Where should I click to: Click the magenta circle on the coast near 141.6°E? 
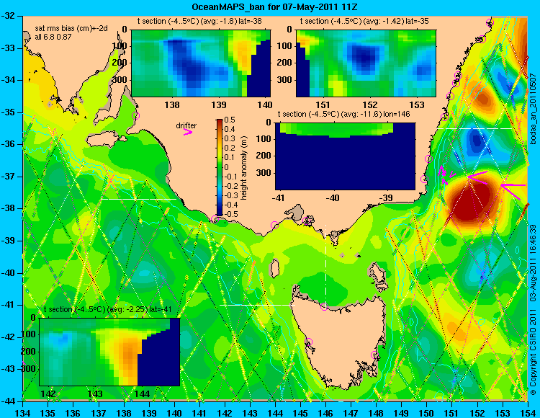coord(215,219)
